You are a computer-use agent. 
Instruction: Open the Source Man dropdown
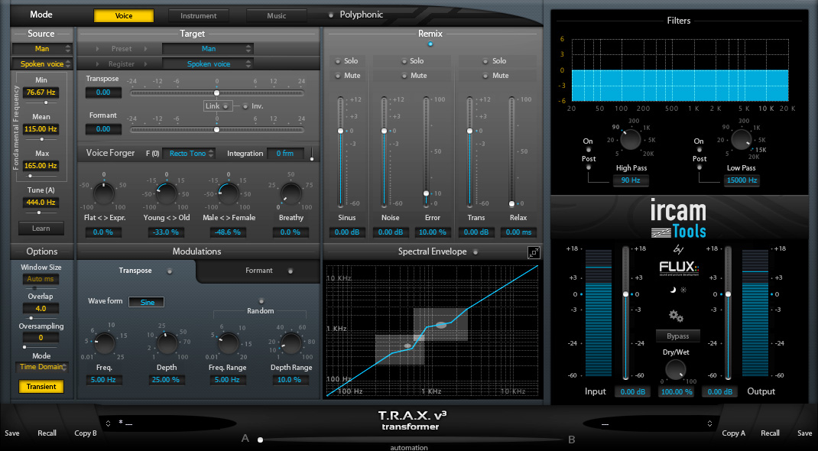[x=42, y=48]
